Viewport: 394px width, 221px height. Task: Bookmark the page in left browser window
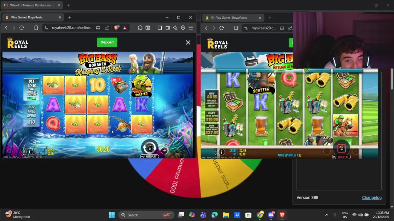click(x=36, y=28)
